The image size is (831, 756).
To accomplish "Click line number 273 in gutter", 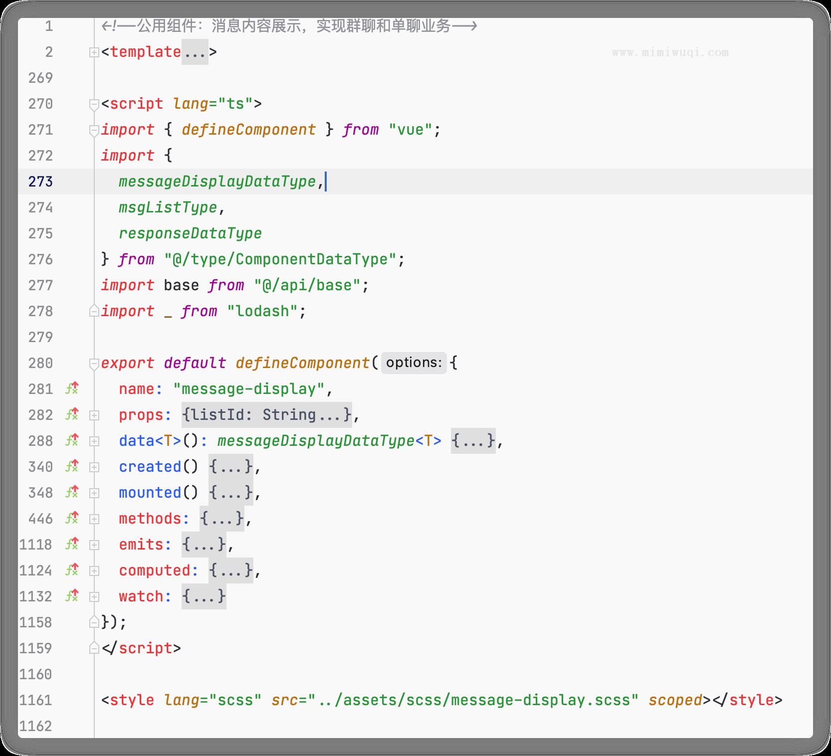I will pos(40,182).
